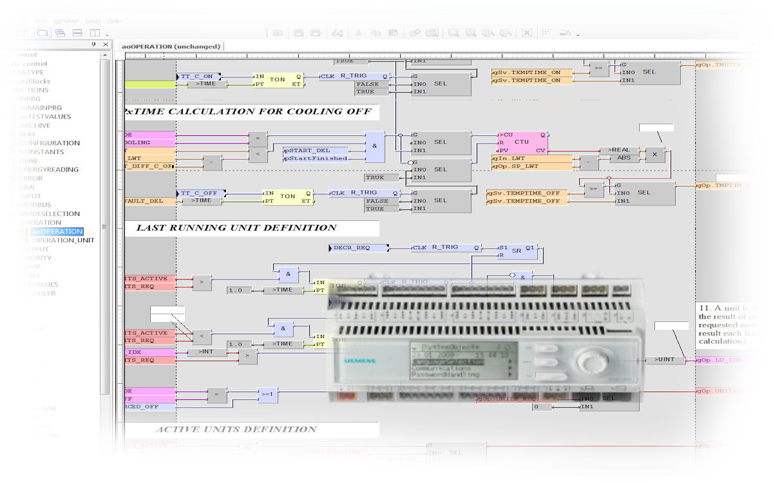Select the CONSTANTS folder in tree

coord(42,152)
